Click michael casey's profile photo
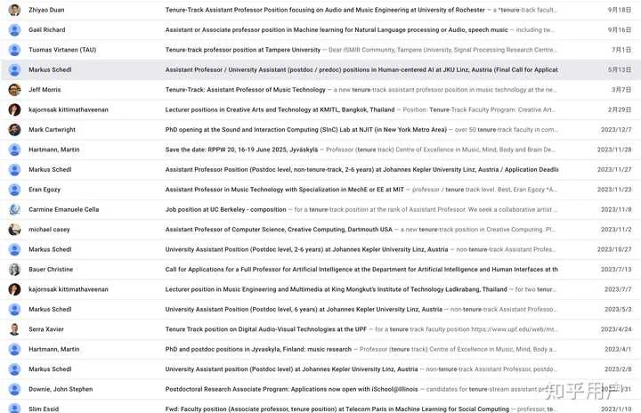The image size is (641, 413). [14, 230]
